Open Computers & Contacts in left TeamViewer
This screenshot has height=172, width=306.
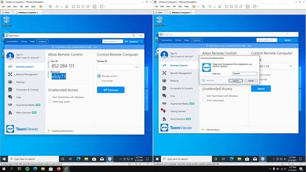coord(27,90)
